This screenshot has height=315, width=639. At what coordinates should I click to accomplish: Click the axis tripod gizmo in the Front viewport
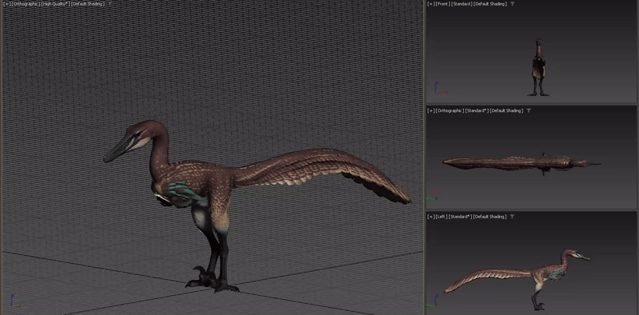pyautogui.click(x=439, y=88)
